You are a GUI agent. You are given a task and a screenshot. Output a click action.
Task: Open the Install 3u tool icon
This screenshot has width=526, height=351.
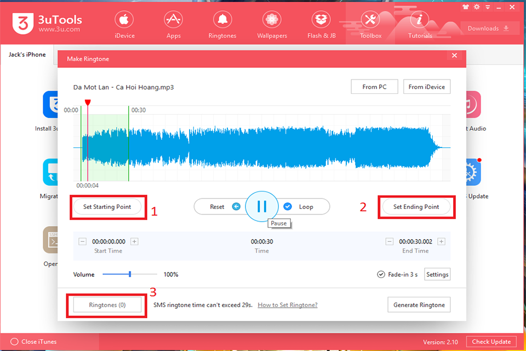[x=50, y=104]
